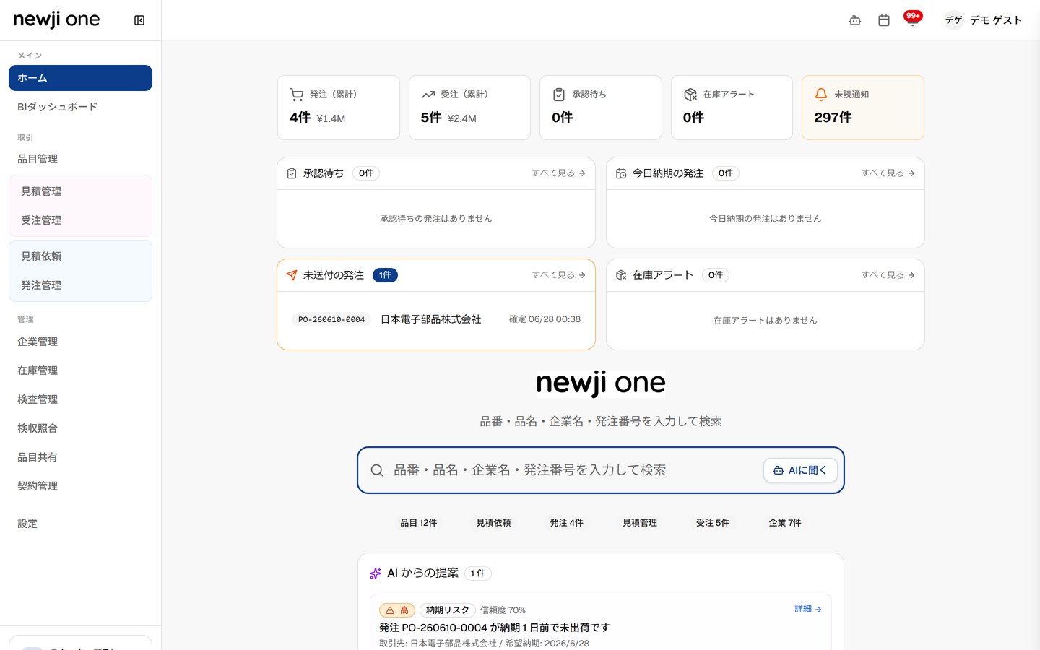The image size is (1040, 650).
Task: Open the calendar icon in the header
Action: click(884, 20)
